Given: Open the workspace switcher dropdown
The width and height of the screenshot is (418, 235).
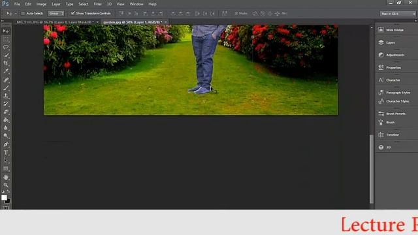Looking at the screenshot, I should (x=398, y=14).
